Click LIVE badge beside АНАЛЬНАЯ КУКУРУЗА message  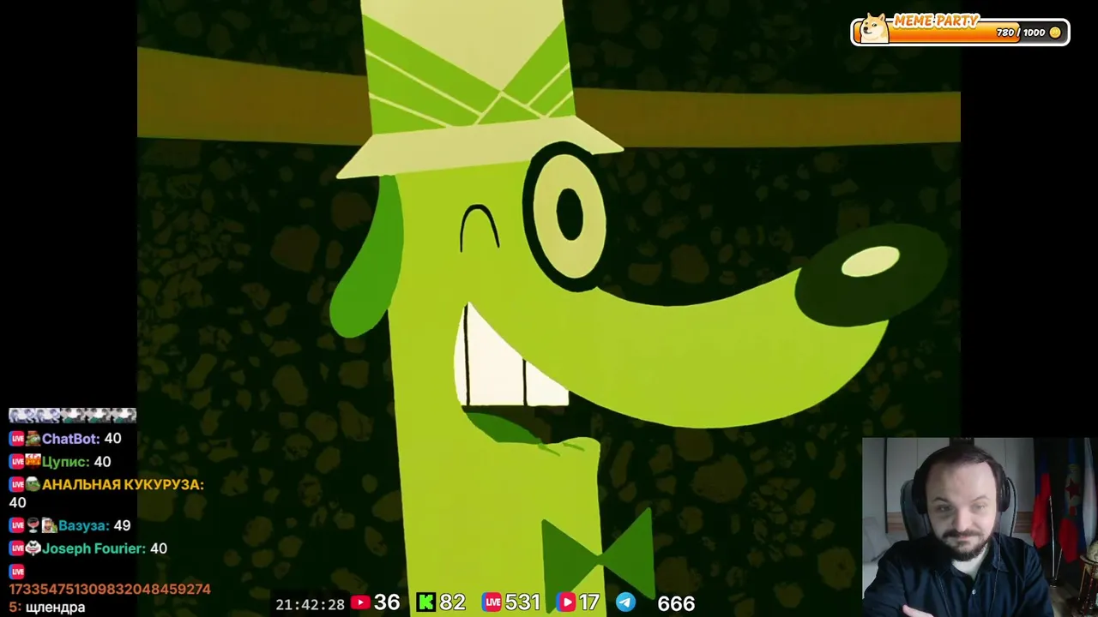point(16,484)
